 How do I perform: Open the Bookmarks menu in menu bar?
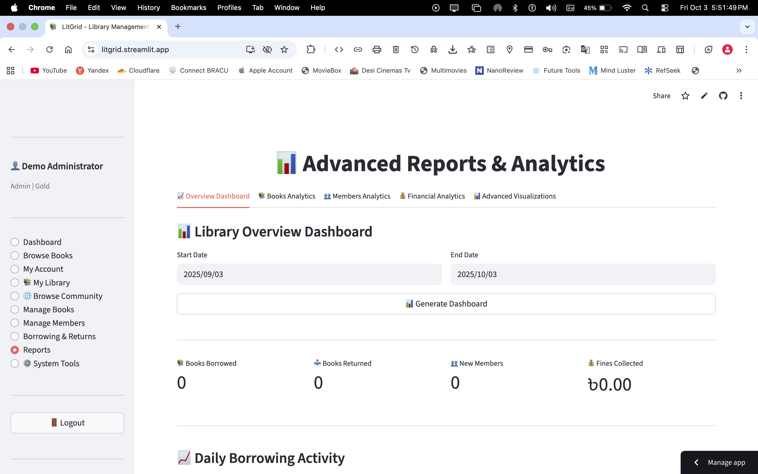pyautogui.click(x=188, y=8)
